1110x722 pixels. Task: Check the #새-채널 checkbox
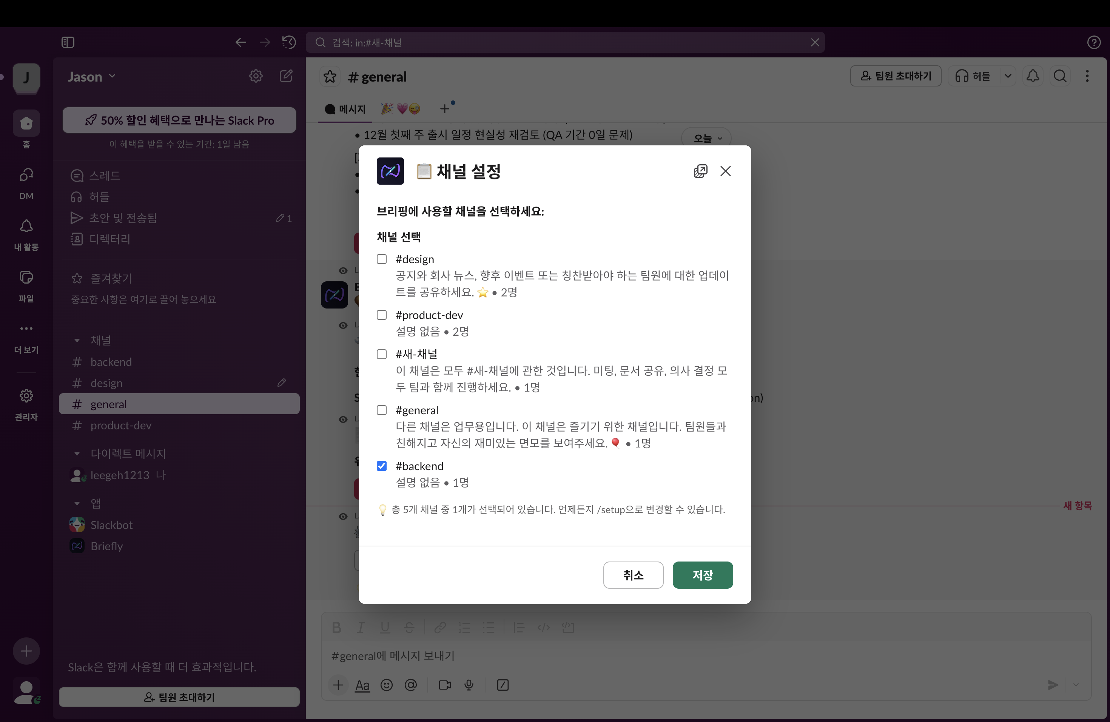click(x=381, y=354)
